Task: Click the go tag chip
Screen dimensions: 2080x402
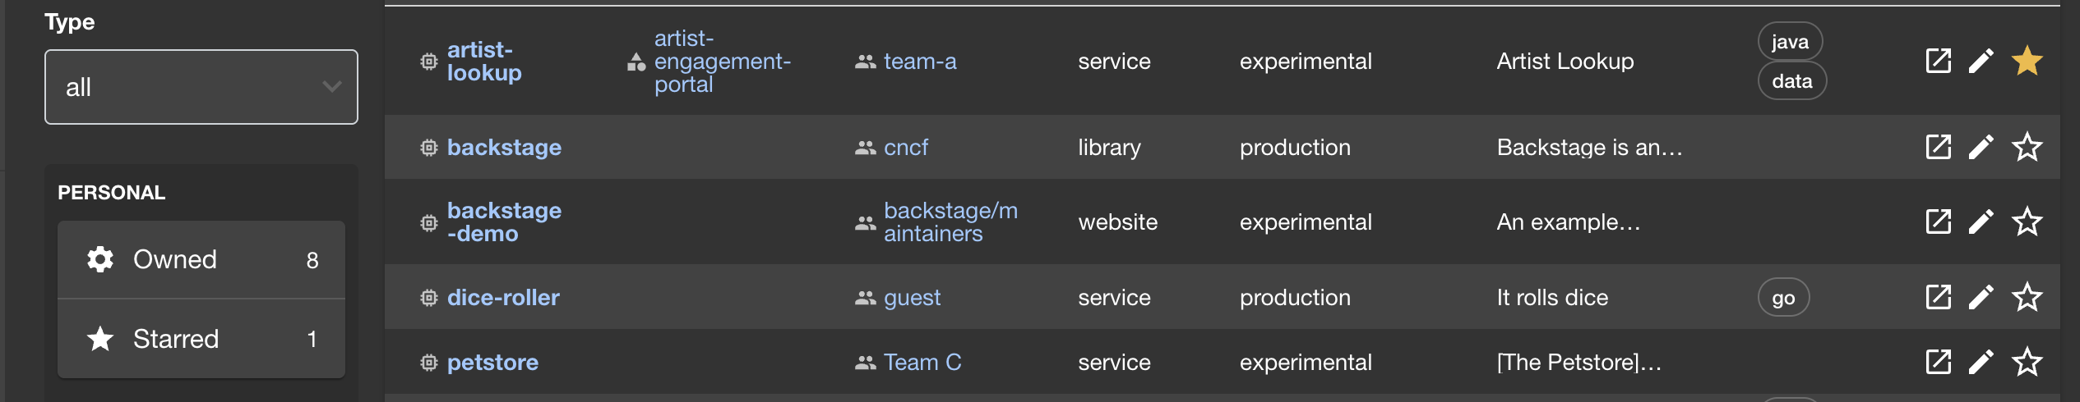Action: tap(1783, 298)
